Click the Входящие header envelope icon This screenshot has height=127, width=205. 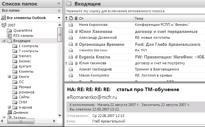(x=69, y=3)
